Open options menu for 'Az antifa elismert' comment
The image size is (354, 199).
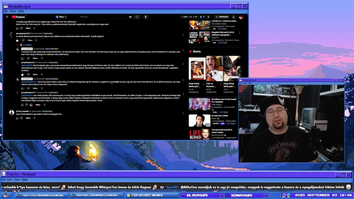point(183,35)
